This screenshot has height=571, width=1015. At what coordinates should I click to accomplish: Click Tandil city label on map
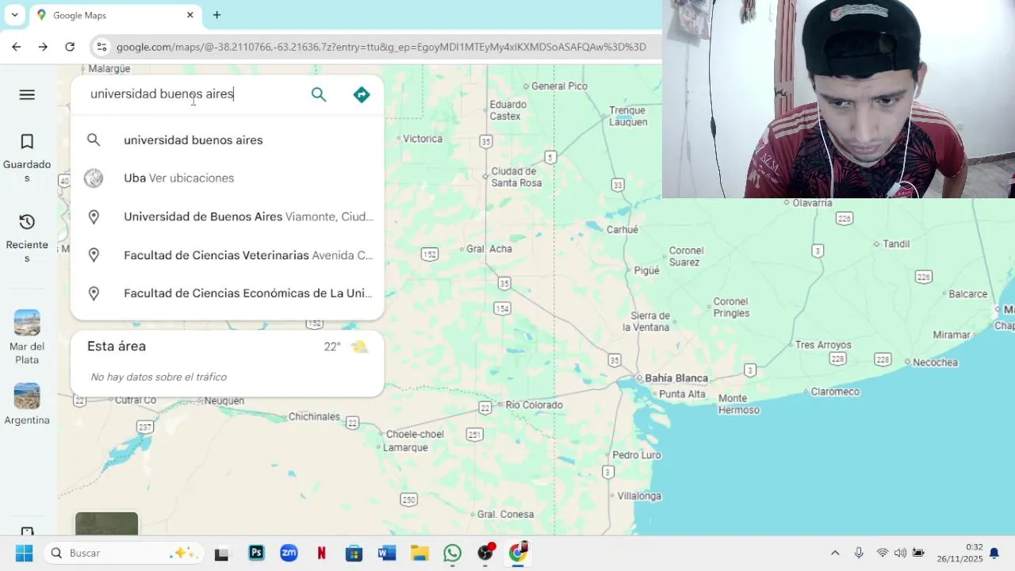click(x=896, y=243)
